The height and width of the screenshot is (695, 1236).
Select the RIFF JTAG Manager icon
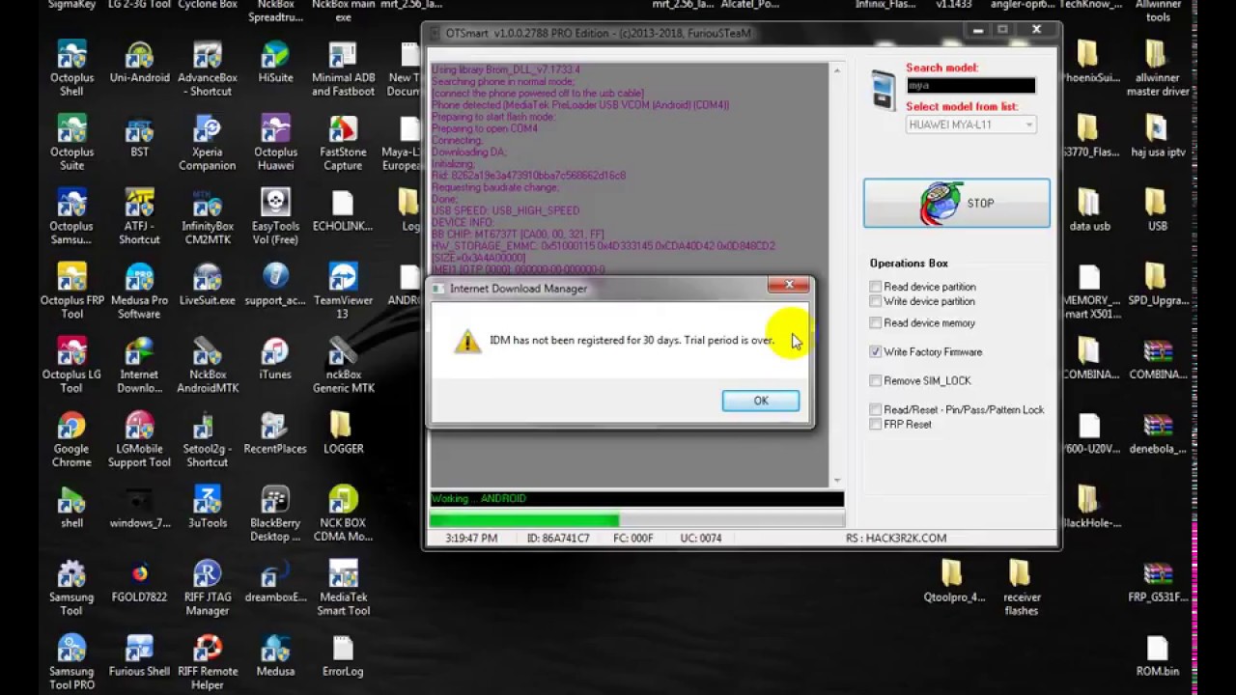(x=207, y=588)
